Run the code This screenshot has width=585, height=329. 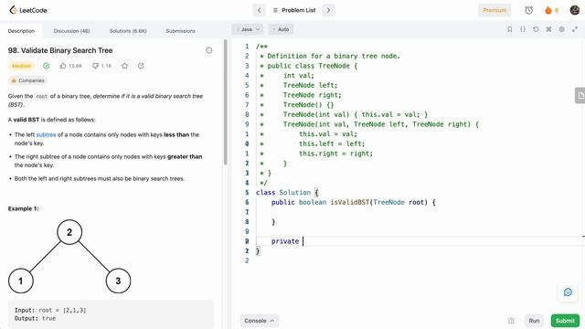point(534,321)
